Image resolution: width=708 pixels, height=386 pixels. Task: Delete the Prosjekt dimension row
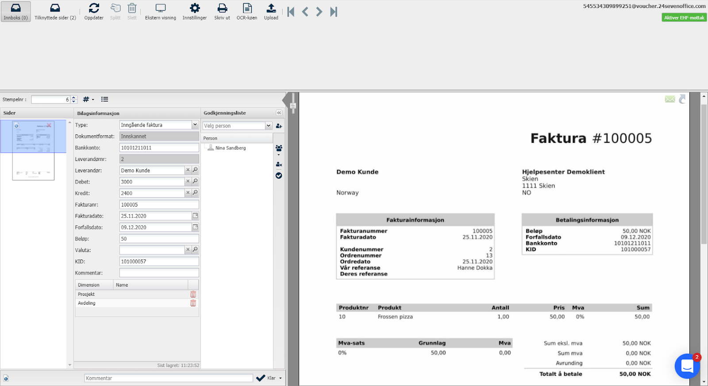[x=193, y=294]
